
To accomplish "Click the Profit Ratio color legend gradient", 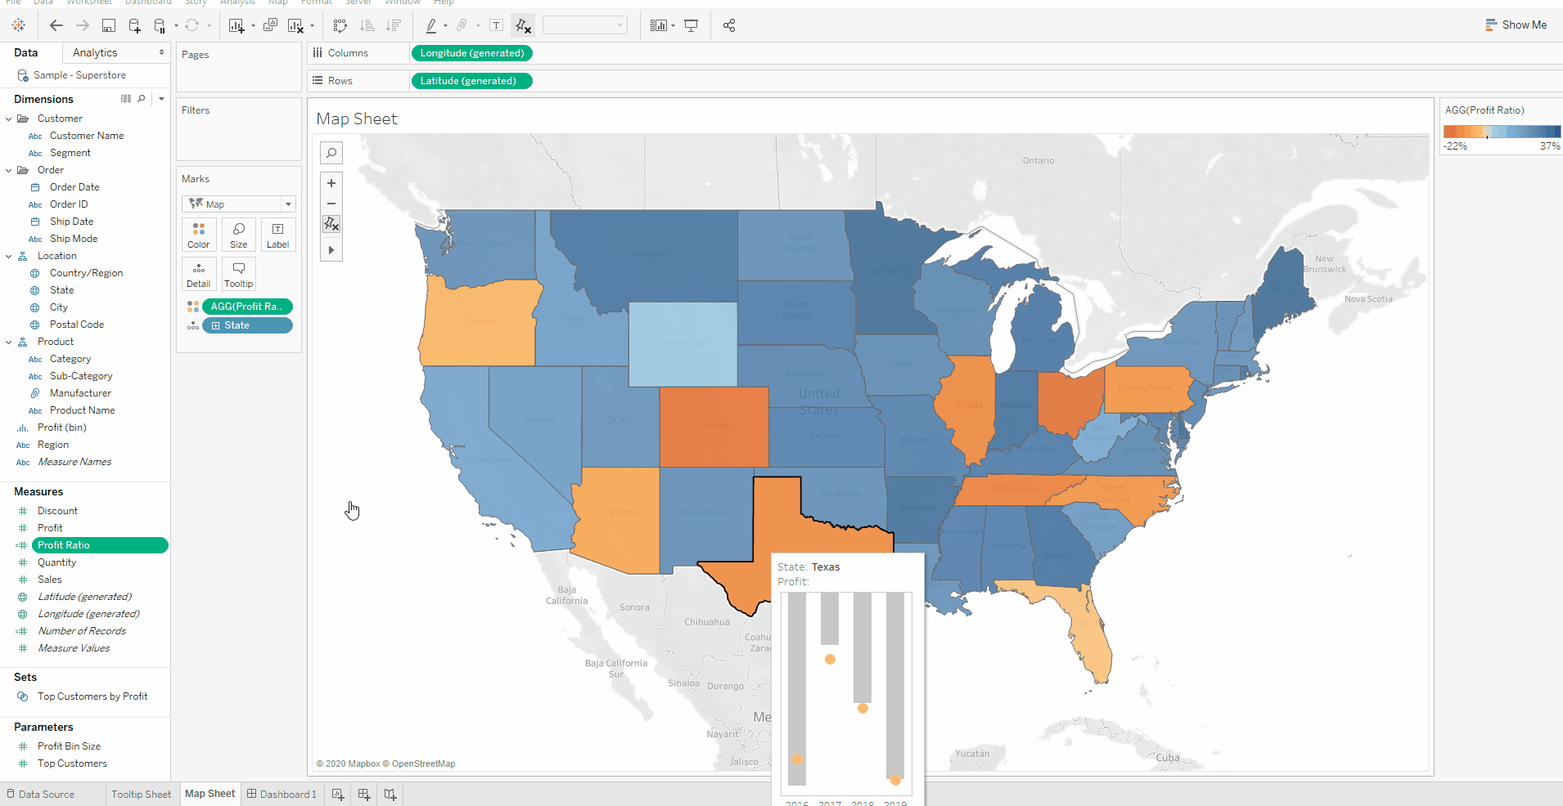I will pyautogui.click(x=1502, y=131).
